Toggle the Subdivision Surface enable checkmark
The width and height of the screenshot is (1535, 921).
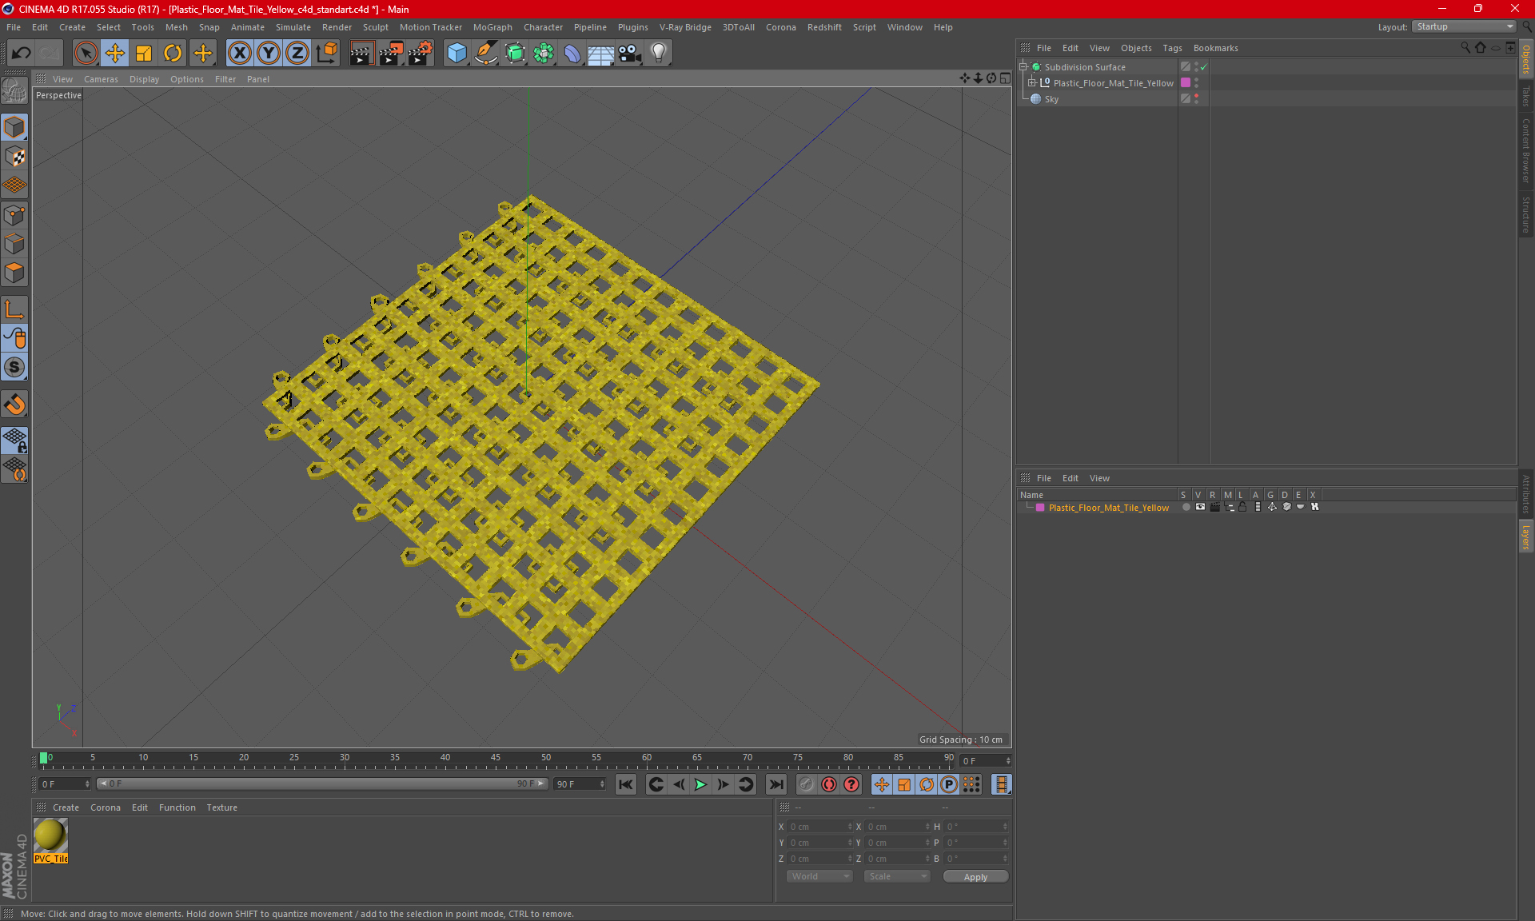point(1203,67)
